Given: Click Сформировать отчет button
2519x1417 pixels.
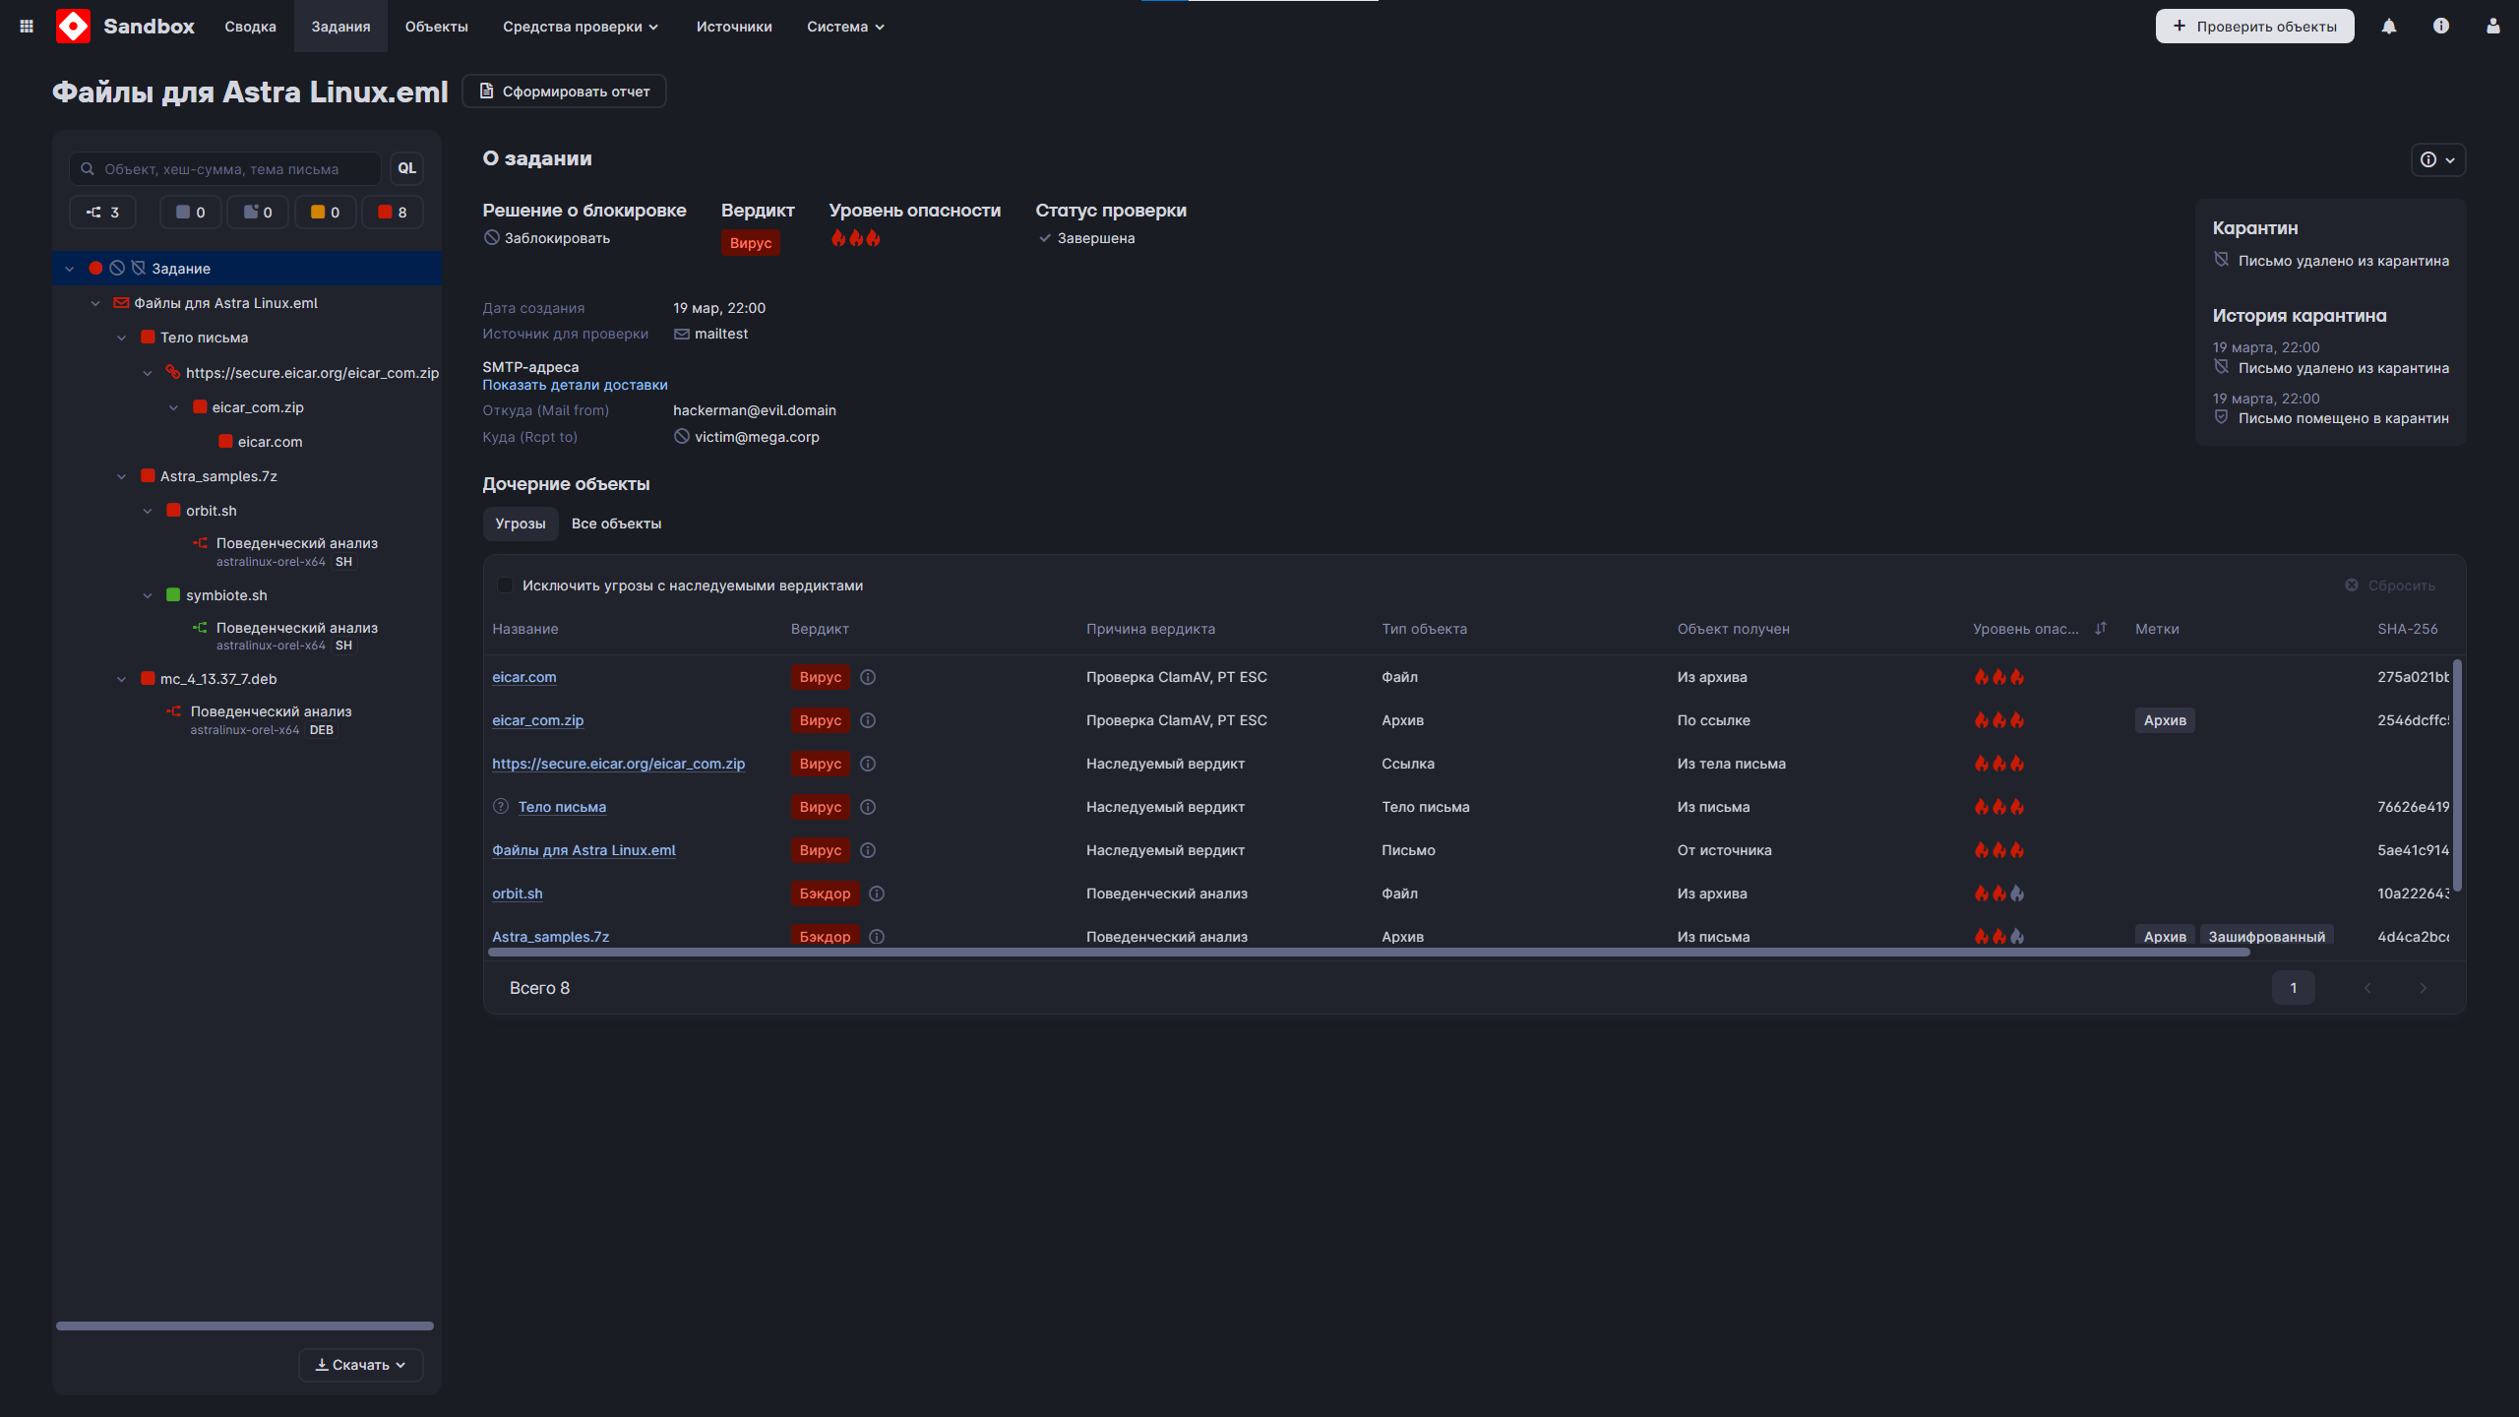Looking at the screenshot, I should coord(564,92).
